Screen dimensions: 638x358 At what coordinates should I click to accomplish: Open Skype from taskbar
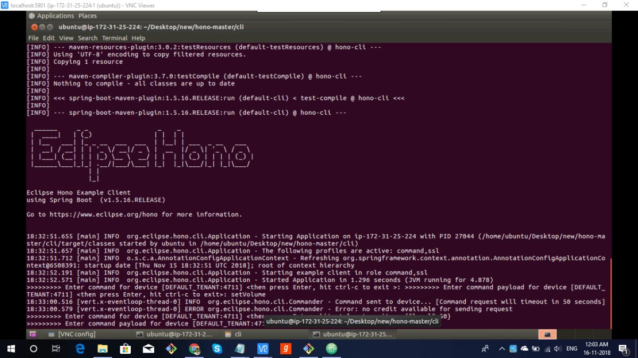tap(217, 349)
